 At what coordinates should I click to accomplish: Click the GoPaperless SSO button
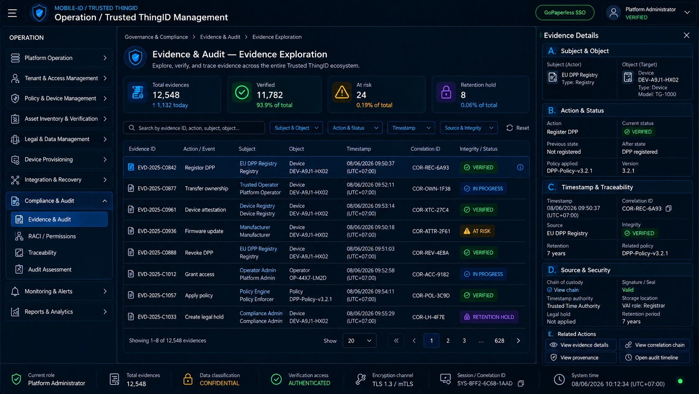tap(565, 13)
